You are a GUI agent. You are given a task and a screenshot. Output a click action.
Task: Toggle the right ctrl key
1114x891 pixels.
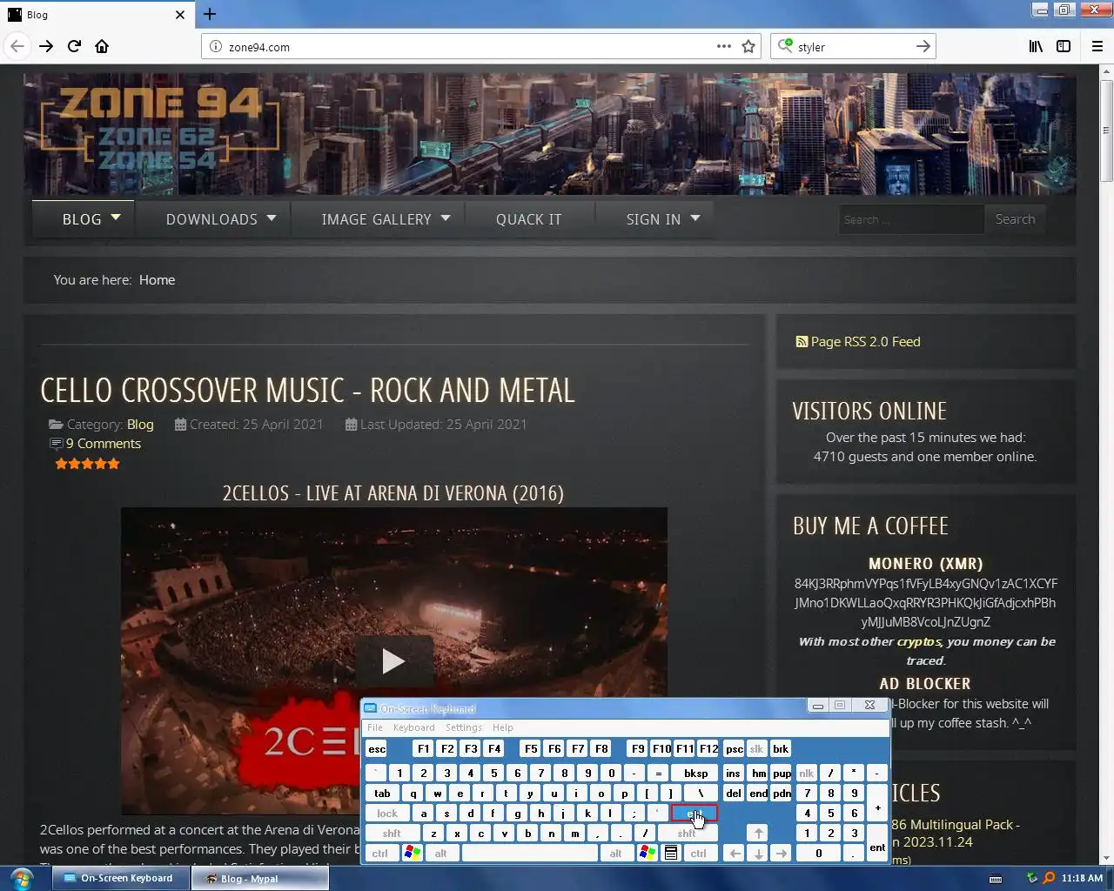[699, 854]
